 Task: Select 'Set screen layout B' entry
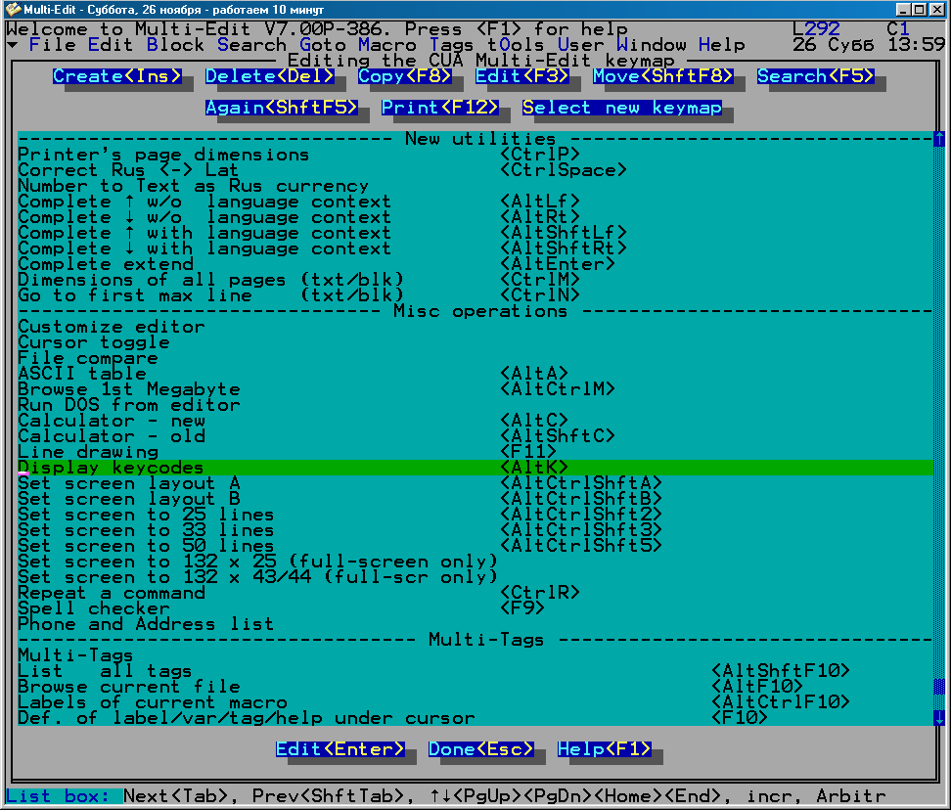[x=475, y=499]
